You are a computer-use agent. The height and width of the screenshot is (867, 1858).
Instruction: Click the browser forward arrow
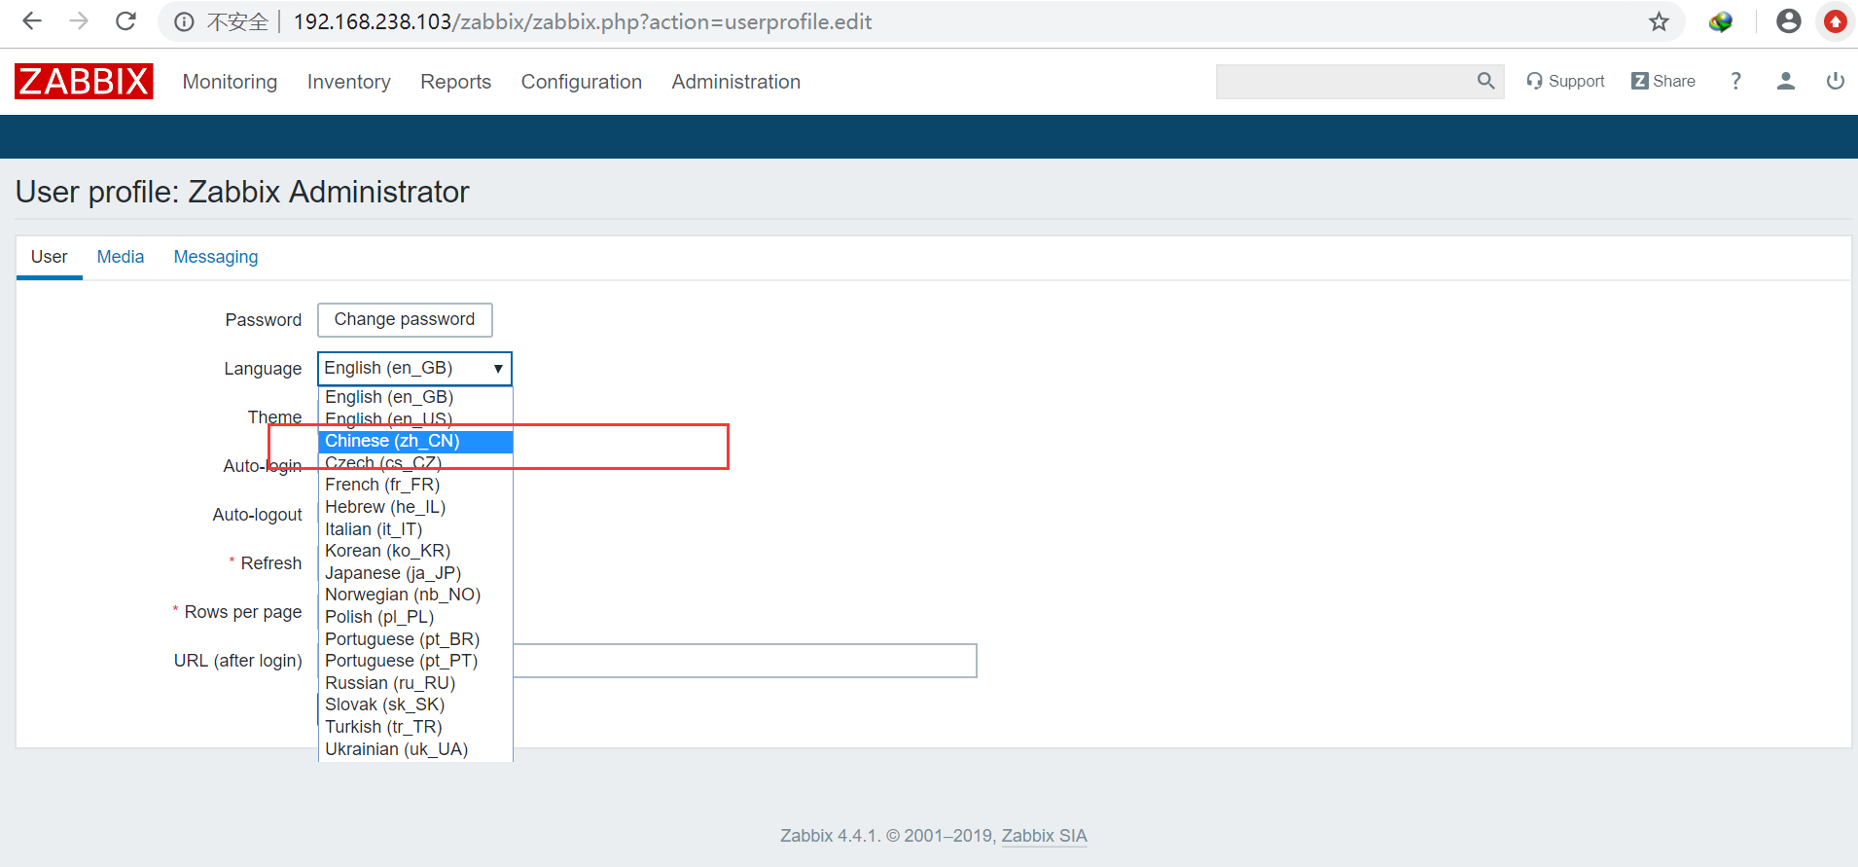79,21
